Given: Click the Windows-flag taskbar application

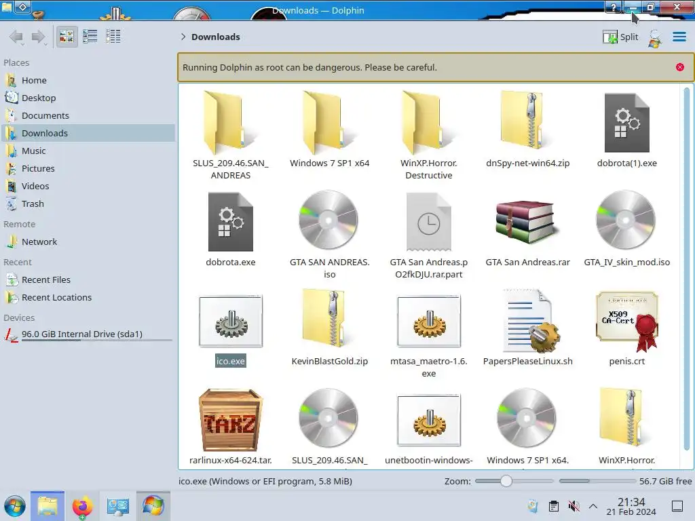Looking at the screenshot, I should [153, 506].
